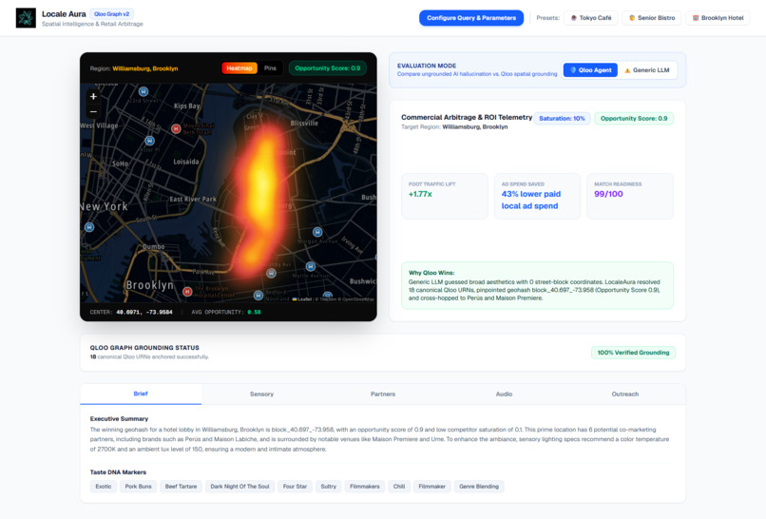Open Configure Query & Parameters
This screenshot has height=519, width=766.
coord(471,18)
